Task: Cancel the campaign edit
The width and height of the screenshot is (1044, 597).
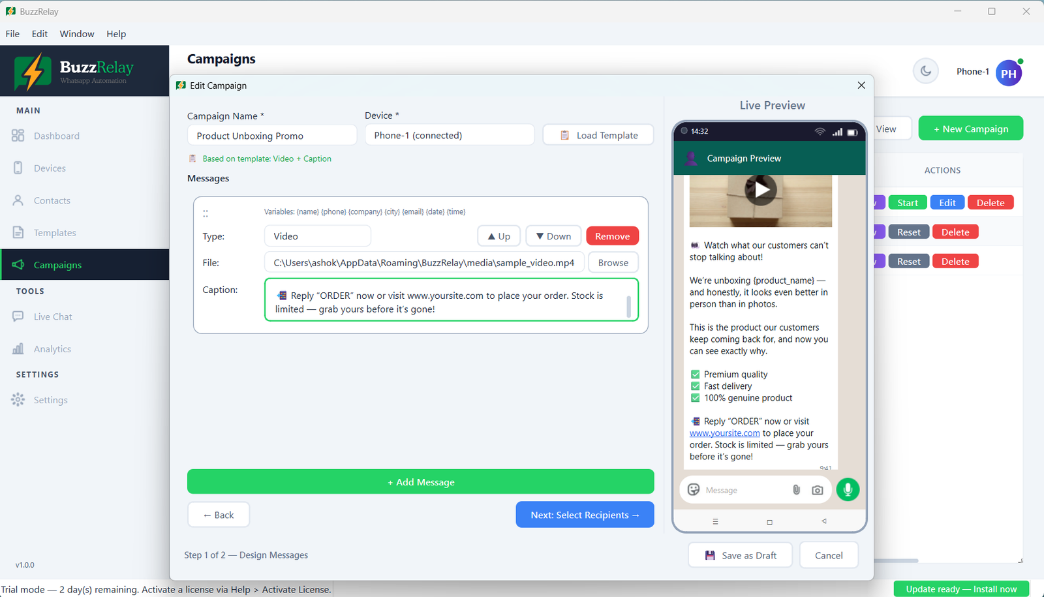Action: [x=829, y=555]
